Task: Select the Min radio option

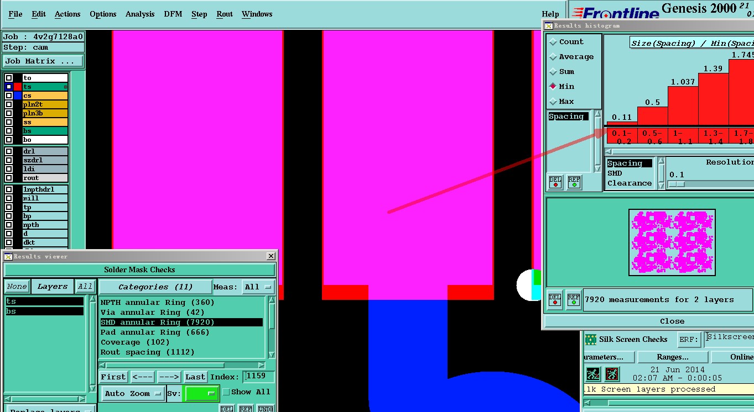Action: pyautogui.click(x=553, y=87)
